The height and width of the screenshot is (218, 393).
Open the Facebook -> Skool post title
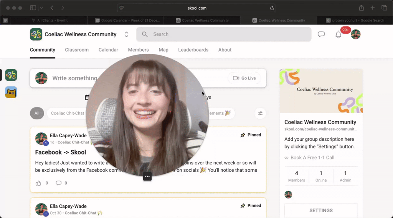tap(60, 152)
